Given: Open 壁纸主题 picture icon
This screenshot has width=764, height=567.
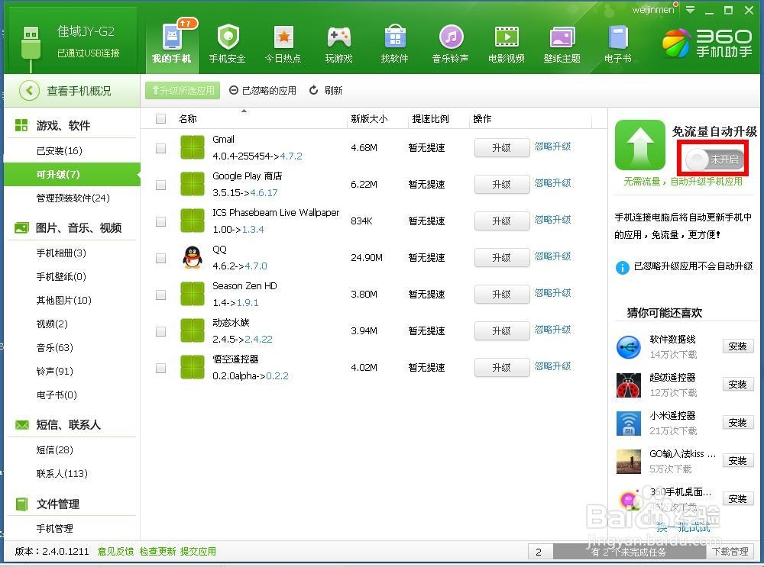Looking at the screenshot, I should [x=562, y=37].
